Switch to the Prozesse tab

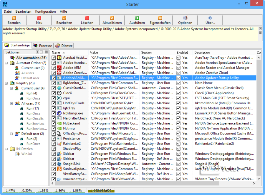43,46
